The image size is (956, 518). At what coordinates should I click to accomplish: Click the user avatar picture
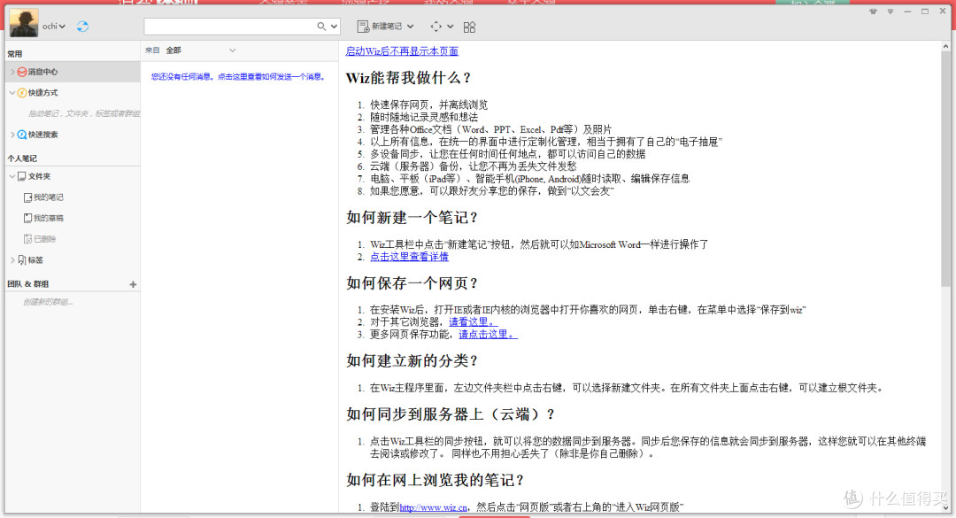click(24, 23)
